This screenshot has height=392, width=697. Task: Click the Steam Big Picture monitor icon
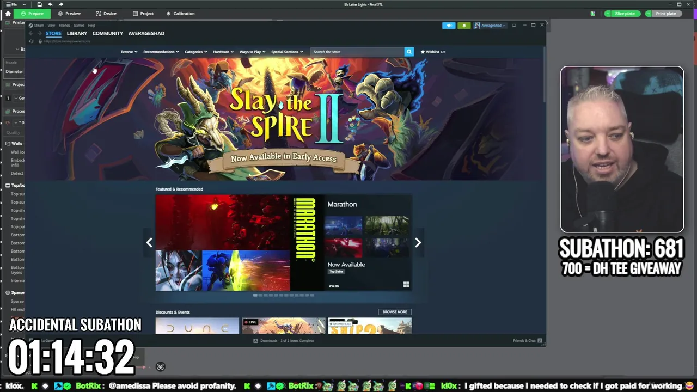[514, 25]
